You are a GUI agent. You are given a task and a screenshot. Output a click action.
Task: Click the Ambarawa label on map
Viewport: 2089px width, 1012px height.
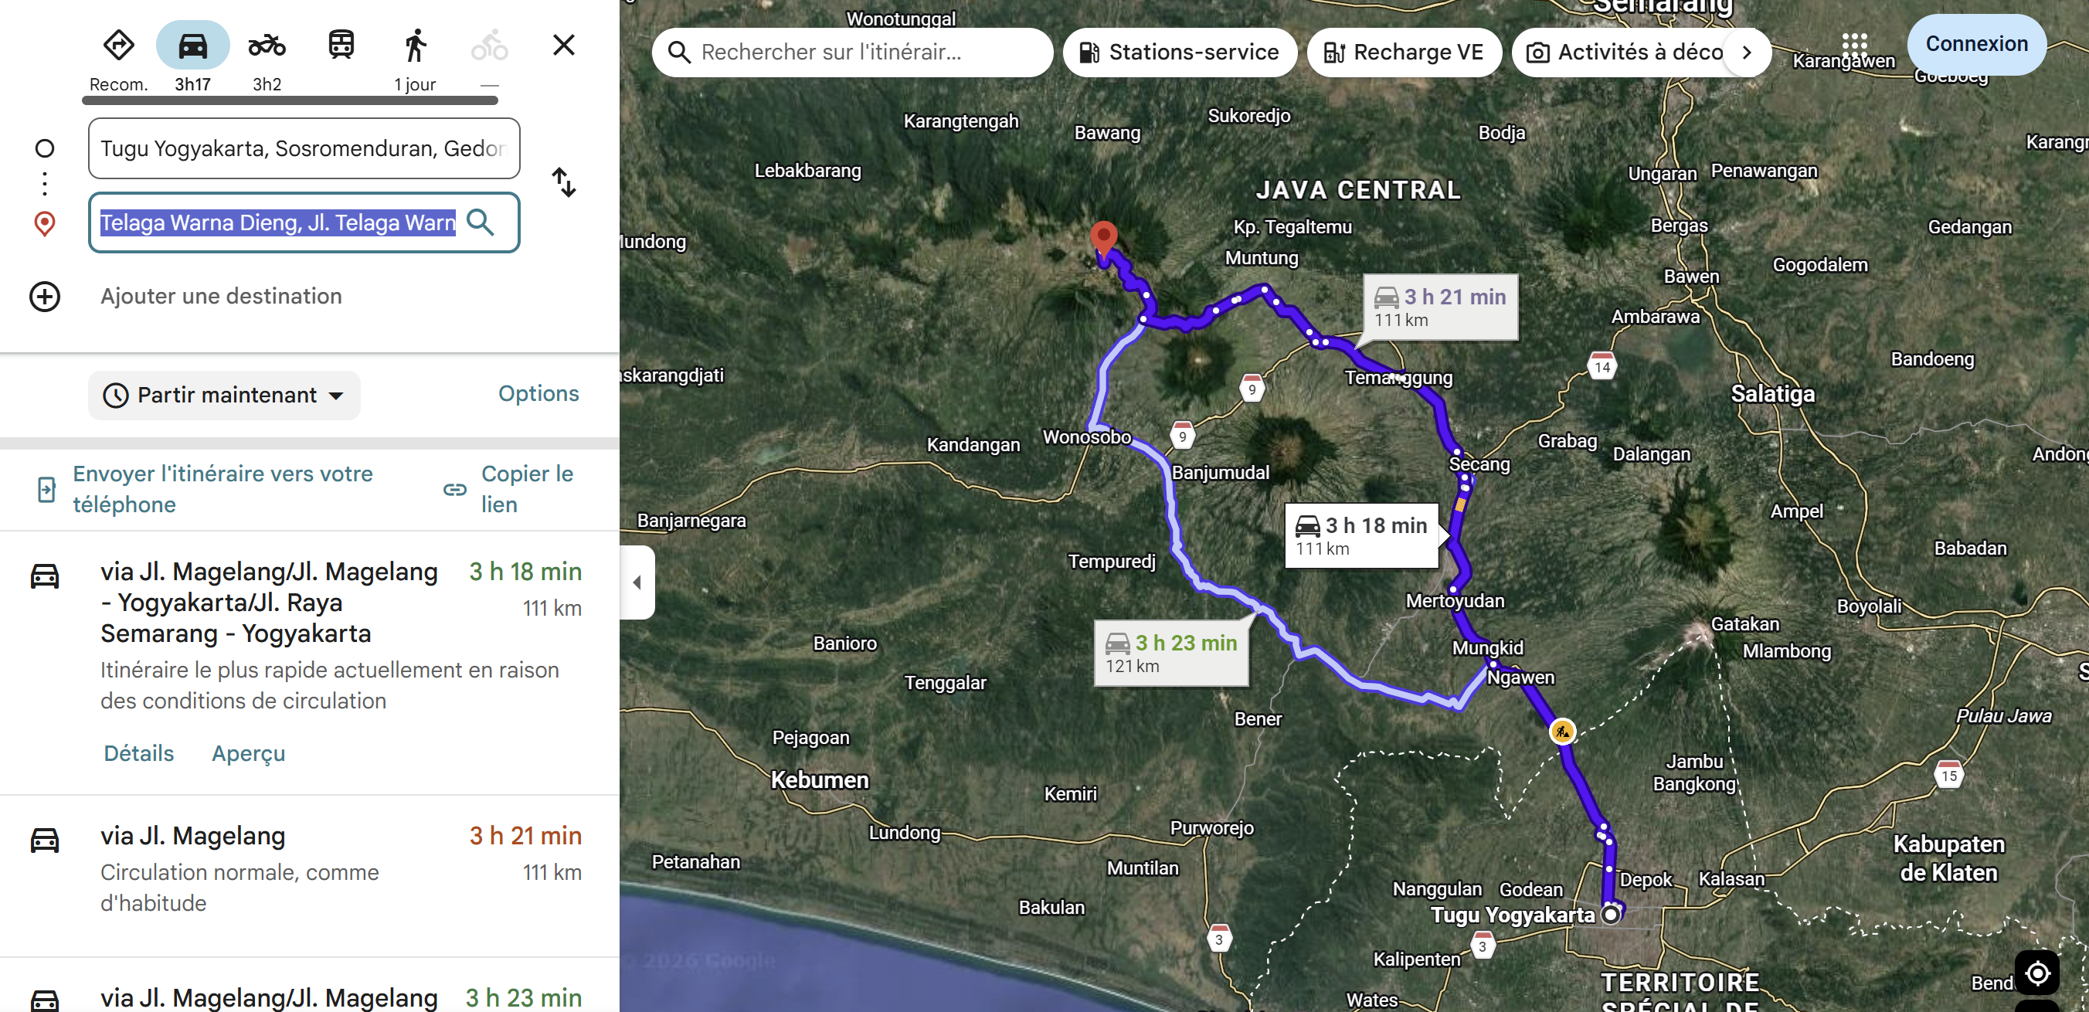pyautogui.click(x=1655, y=317)
